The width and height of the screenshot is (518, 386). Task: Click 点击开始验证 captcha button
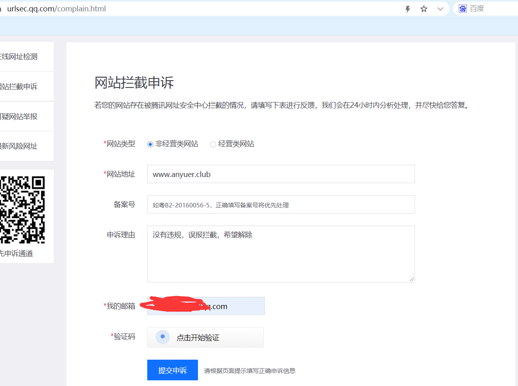click(x=205, y=337)
